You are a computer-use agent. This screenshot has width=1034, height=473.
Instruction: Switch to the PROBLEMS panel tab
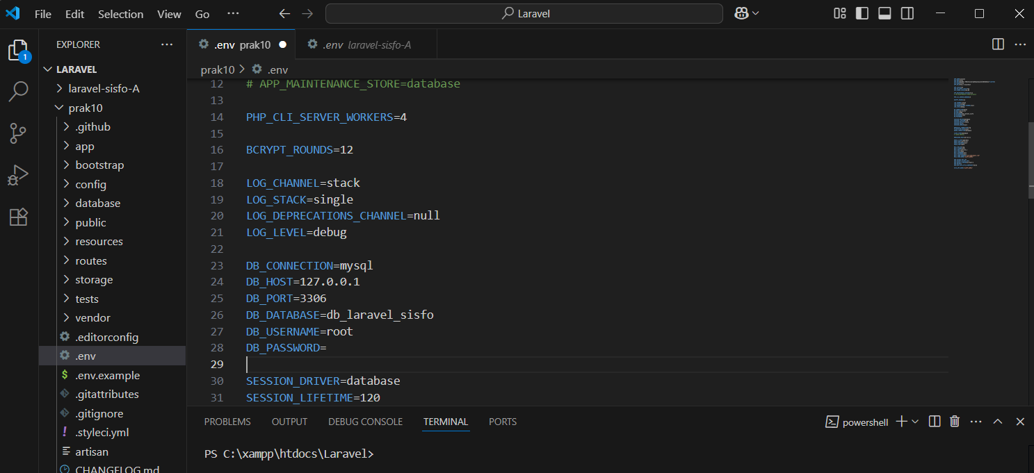(x=227, y=422)
